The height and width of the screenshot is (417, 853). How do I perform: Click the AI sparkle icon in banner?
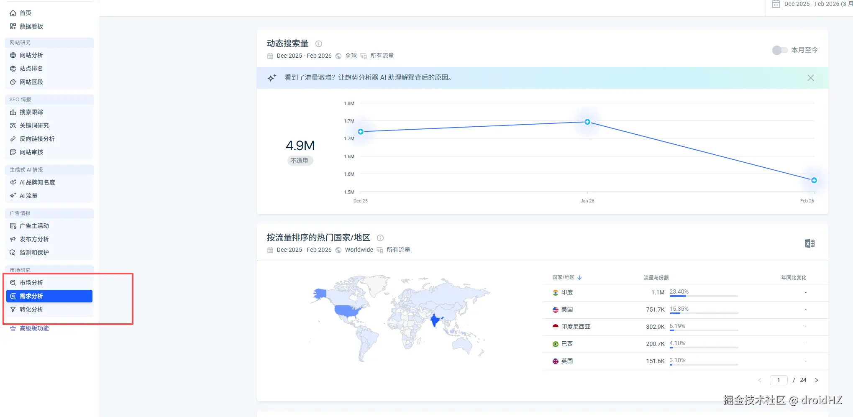click(272, 78)
